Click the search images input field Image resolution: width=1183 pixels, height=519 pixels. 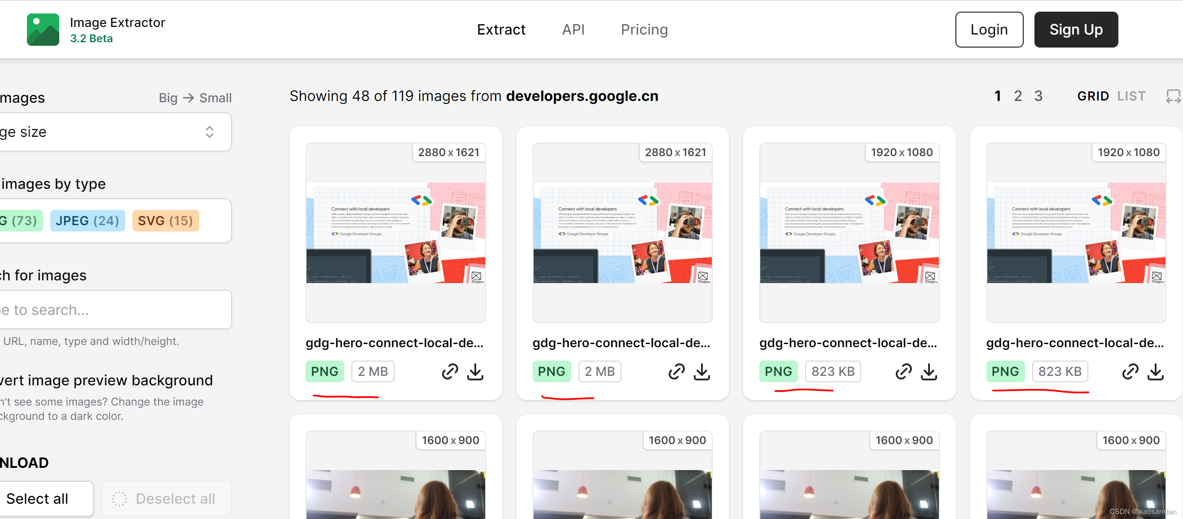pos(115,310)
